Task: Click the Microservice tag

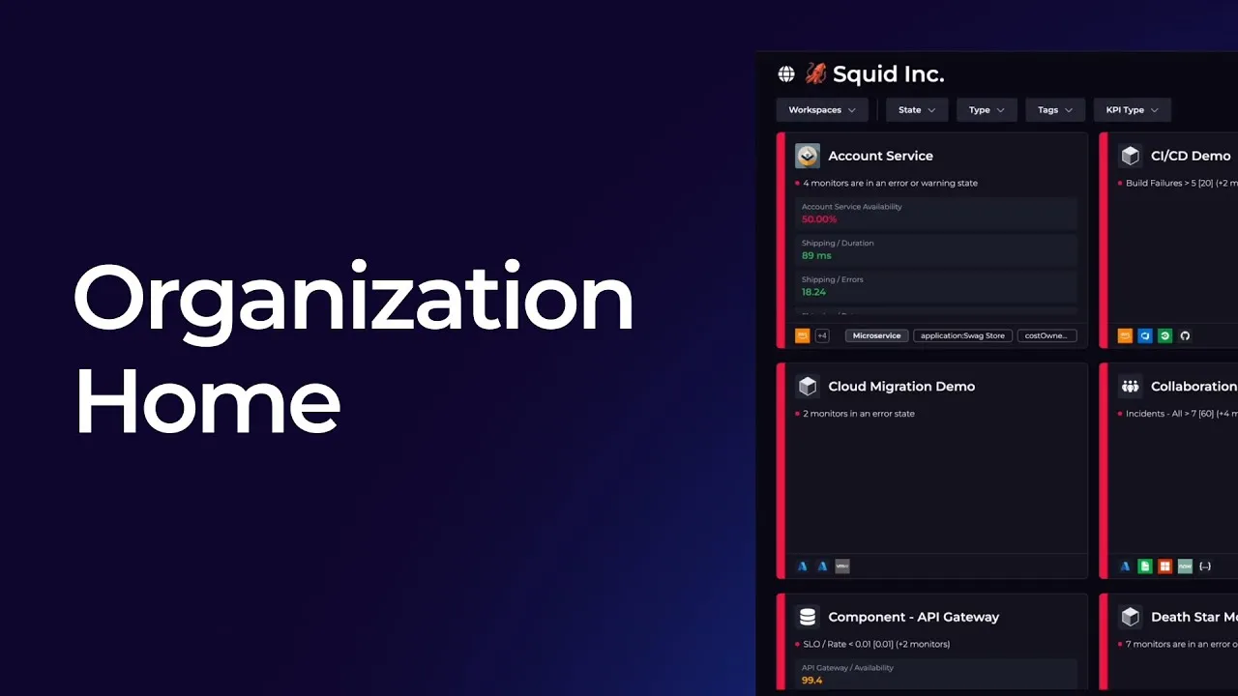Action: tap(876, 335)
